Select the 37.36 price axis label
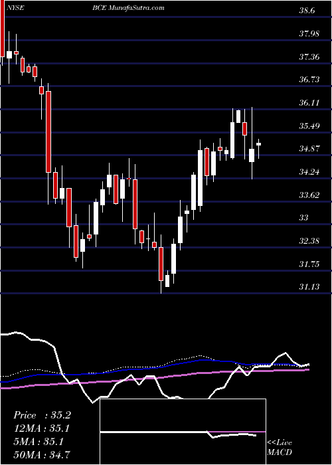Screen dimensions: 332x465 [x=309, y=56]
